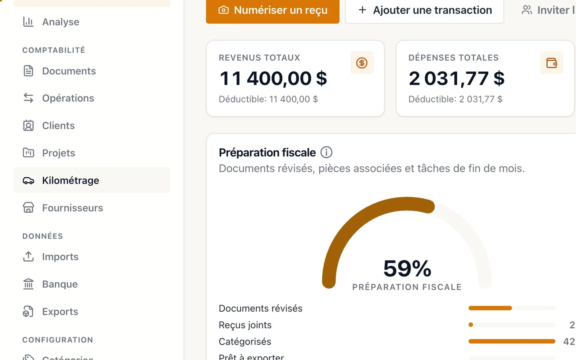Viewport: 576px width, 360px height.
Task: Go to the Banque section
Action: [x=92, y=284]
